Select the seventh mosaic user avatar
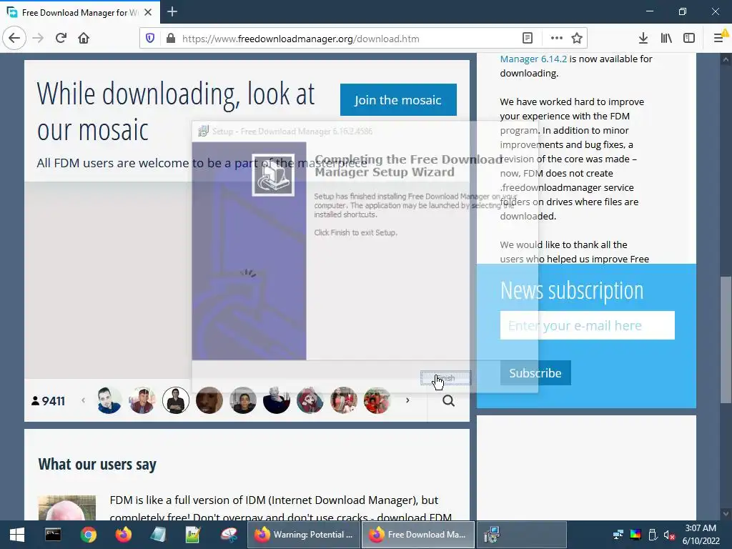This screenshot has height=549, width=732. pyautogui.click(x=310, y=400)
